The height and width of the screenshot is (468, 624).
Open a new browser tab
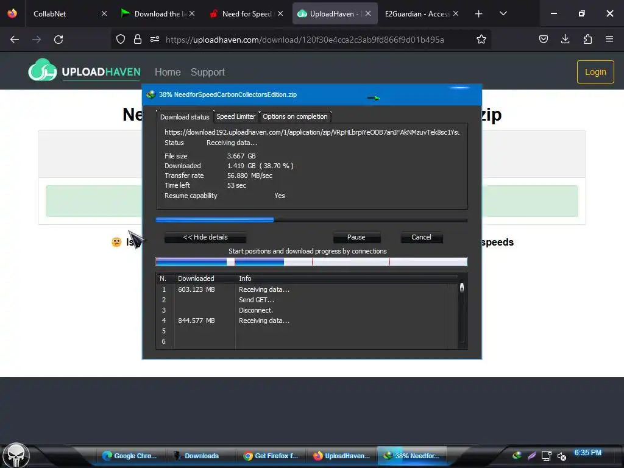click(x=479, y=14)
